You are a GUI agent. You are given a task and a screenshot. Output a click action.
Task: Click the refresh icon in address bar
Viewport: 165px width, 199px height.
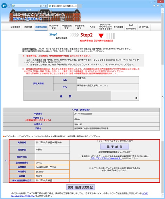(x=46, y=6)
